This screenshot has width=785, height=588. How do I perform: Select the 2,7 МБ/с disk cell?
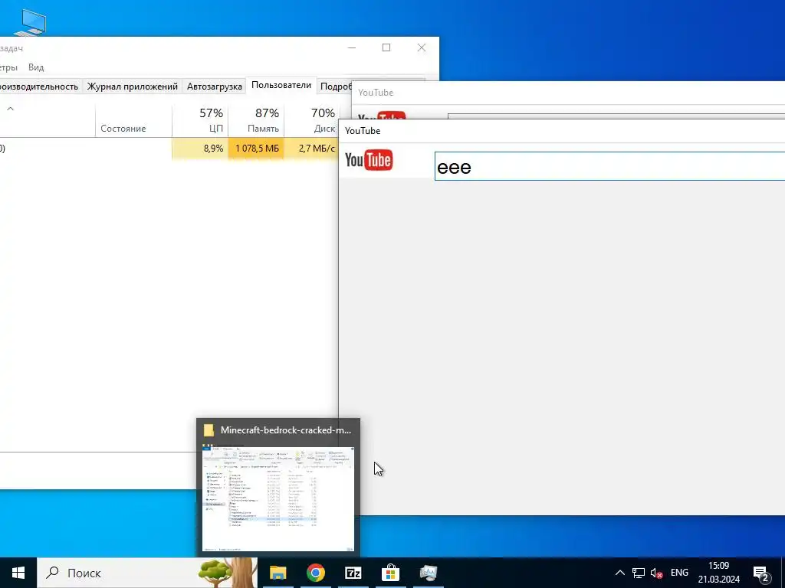(312, 149)
